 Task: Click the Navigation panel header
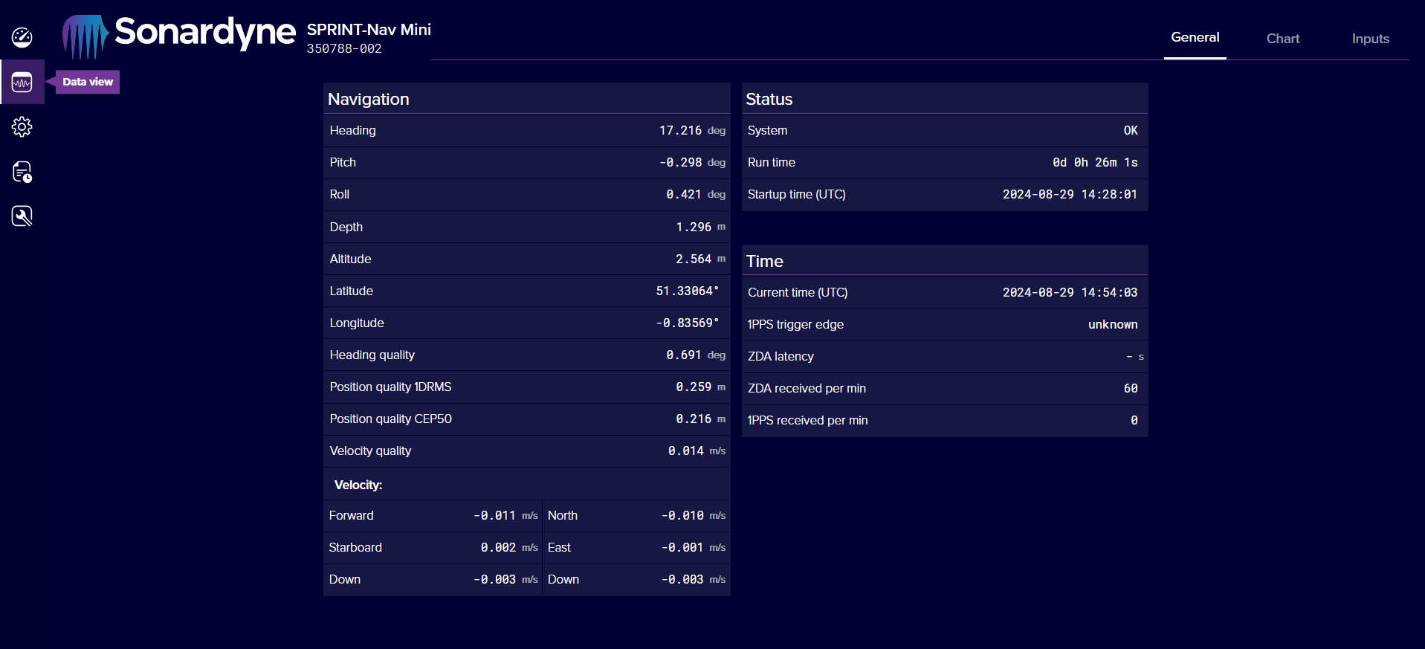click(x=526, y=99)
